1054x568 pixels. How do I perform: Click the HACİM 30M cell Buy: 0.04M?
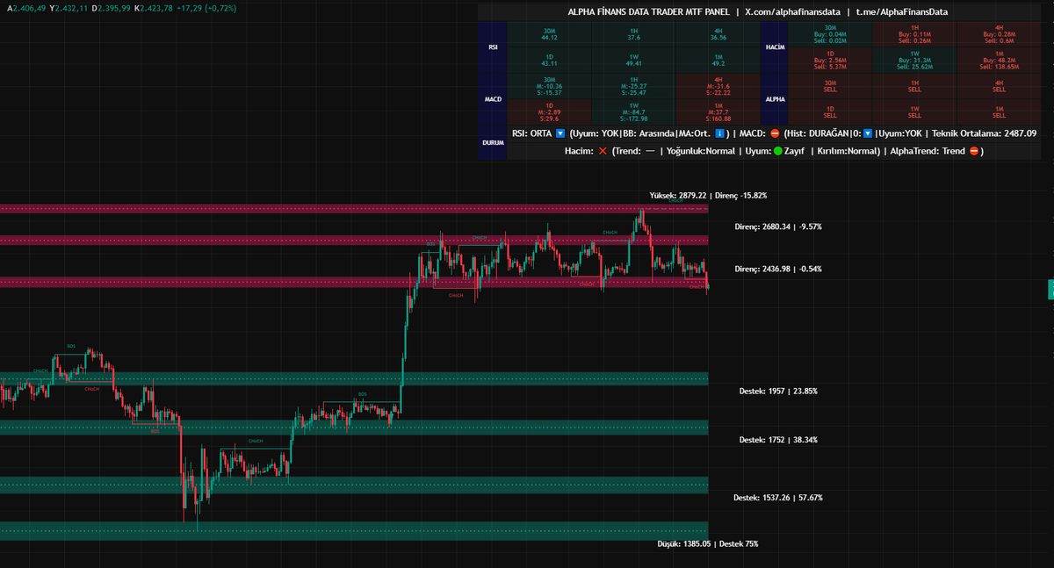coord(830,34)
